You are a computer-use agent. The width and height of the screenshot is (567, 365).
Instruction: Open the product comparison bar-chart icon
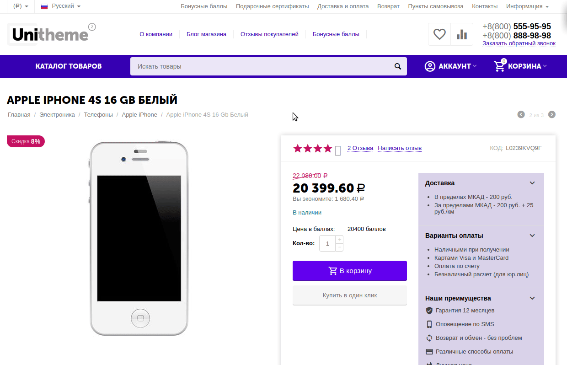tap(462, 34)
